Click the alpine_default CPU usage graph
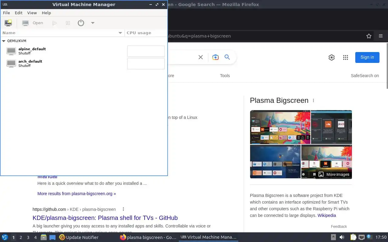388x242 pixels. 146,51
